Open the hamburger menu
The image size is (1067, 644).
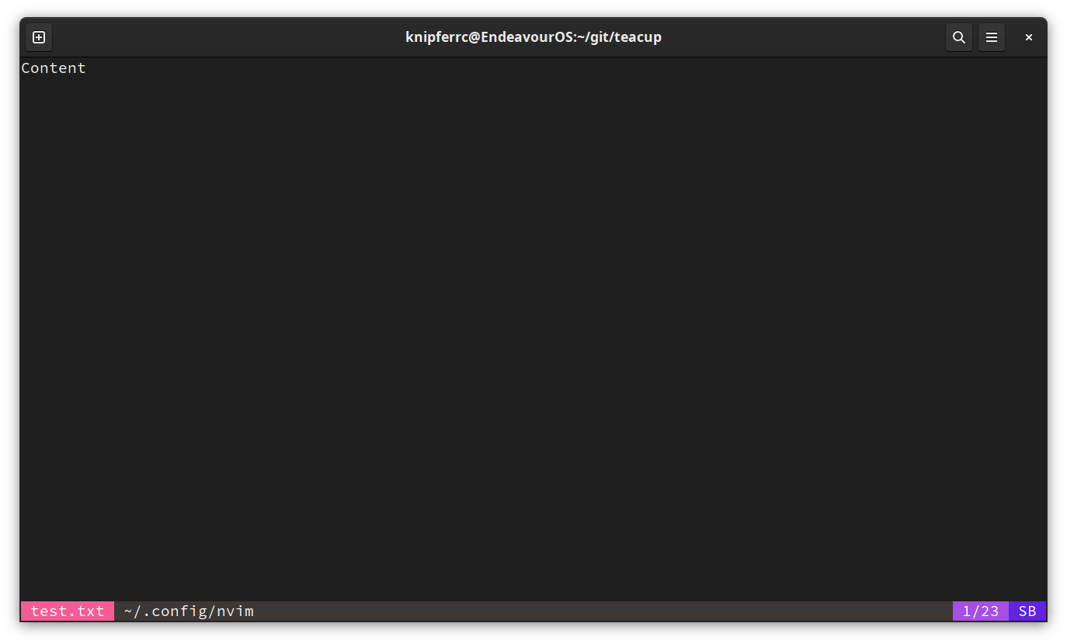(x=992, y=37)
